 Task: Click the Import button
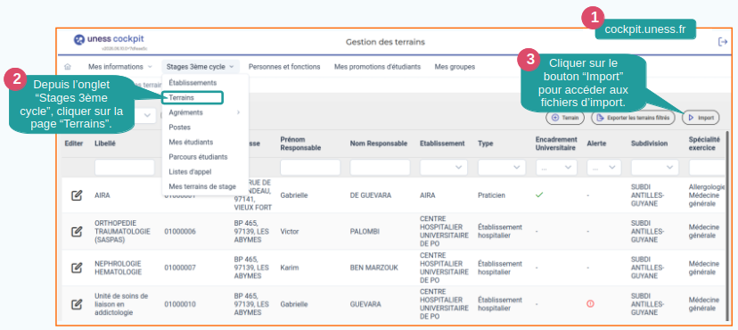(x=701, y=118)
